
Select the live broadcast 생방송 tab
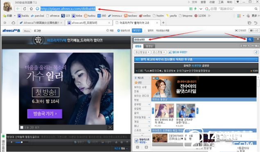(138, 46)
